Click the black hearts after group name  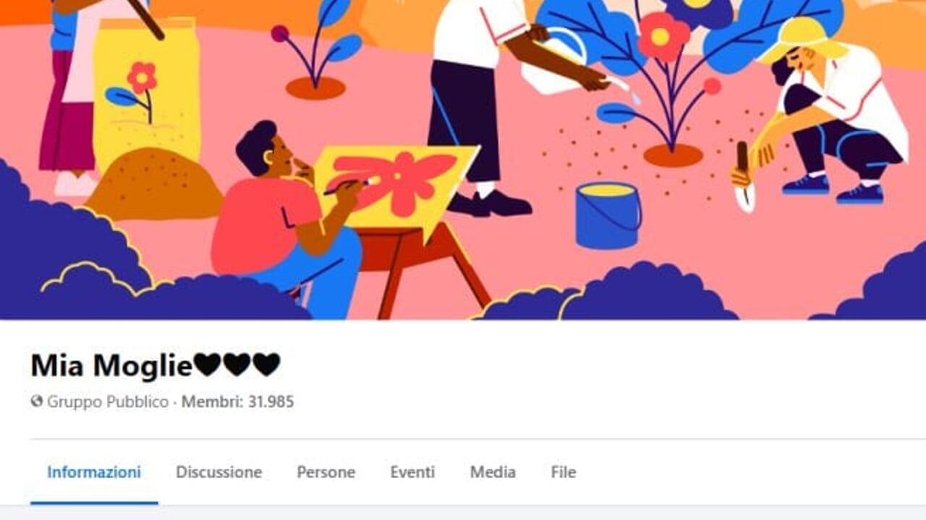(237, 365)
